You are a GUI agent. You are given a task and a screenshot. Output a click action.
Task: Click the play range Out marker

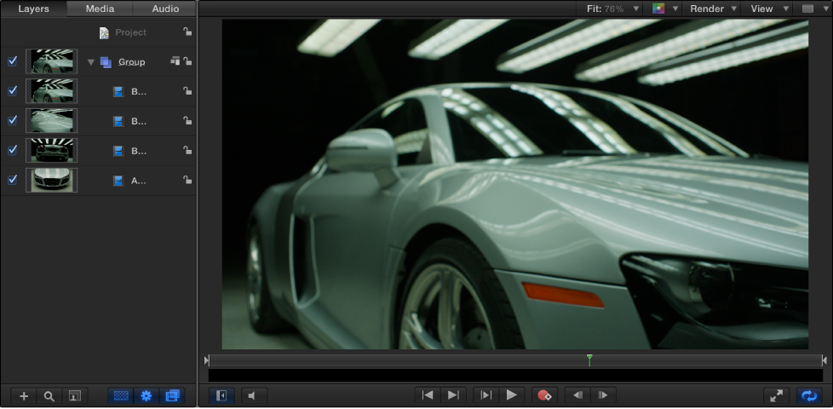coord(824,360)
